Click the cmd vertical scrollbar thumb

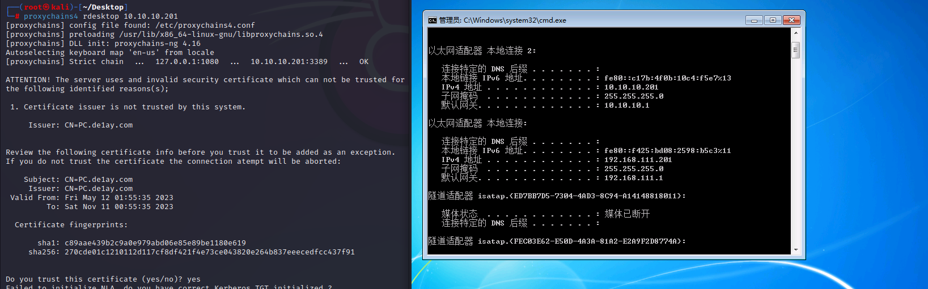coord(795,50)
